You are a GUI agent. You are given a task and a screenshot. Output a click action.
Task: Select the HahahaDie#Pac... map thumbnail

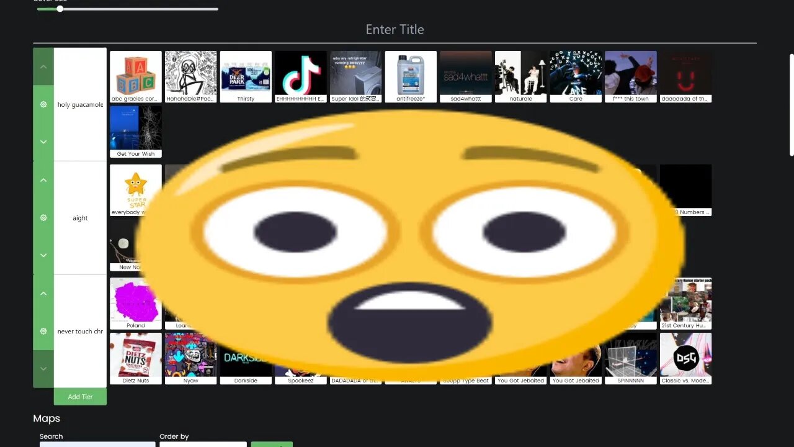(x=191, y=77)
